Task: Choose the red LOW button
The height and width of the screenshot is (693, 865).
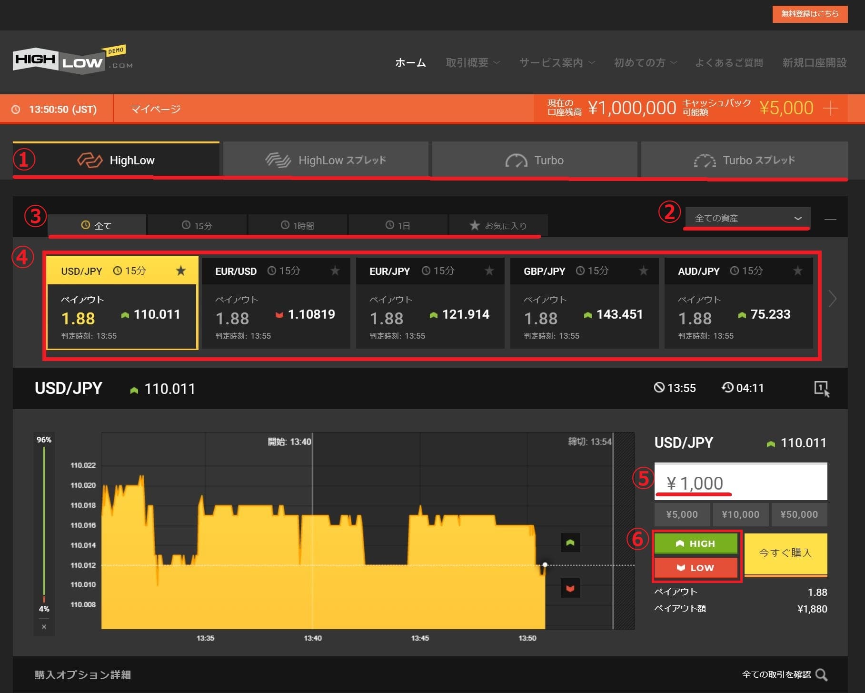Action: click(696, 568)
